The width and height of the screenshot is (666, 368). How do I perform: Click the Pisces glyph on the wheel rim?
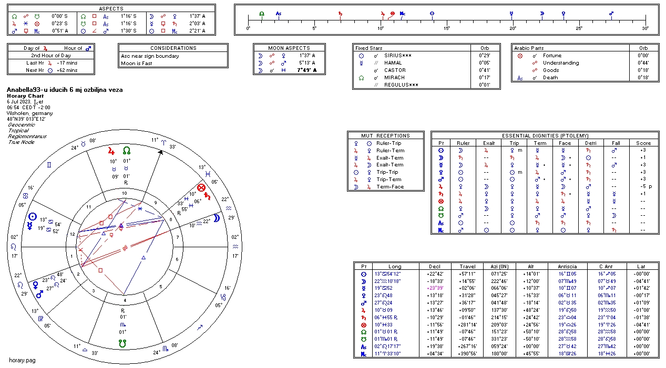tap(209, 173)
